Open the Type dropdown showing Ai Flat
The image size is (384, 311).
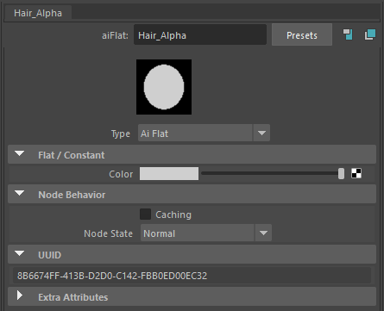[204, 133]
